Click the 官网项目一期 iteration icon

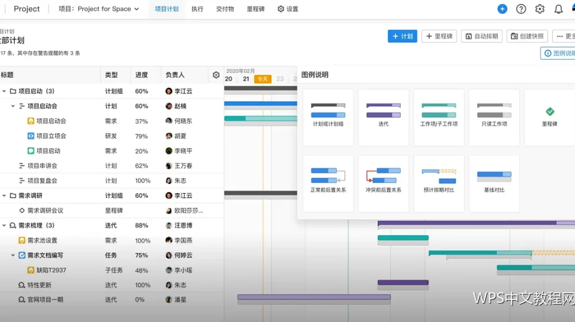pos(22,300)
